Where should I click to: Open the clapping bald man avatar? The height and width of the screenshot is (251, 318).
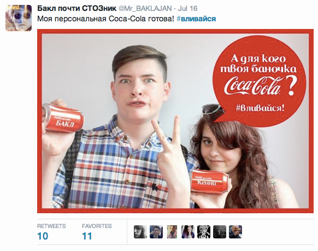[x=235, y=232]
